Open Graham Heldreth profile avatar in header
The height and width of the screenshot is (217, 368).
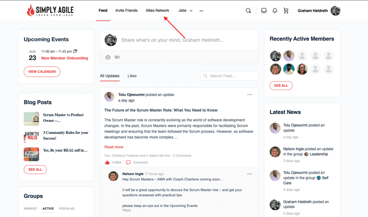pyautogui.click(x=335, y=11)
